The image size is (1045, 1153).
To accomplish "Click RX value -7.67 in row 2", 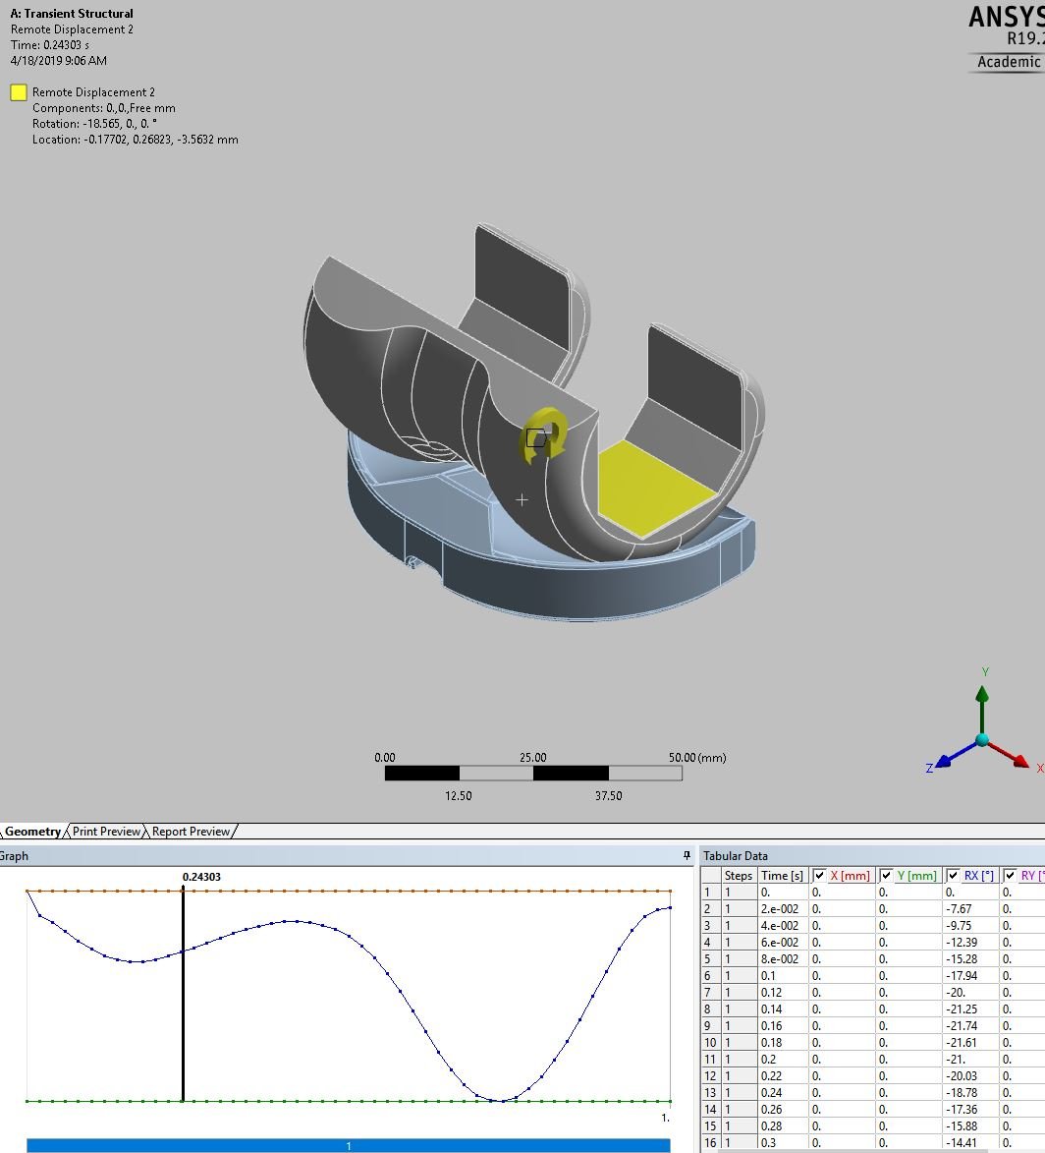I will click(970, 909).
